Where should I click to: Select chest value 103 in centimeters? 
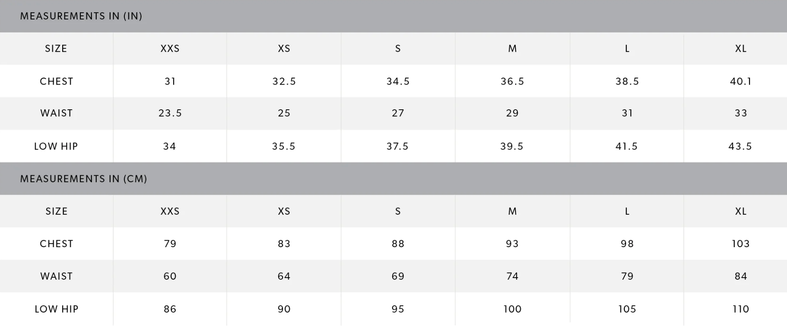741,244
